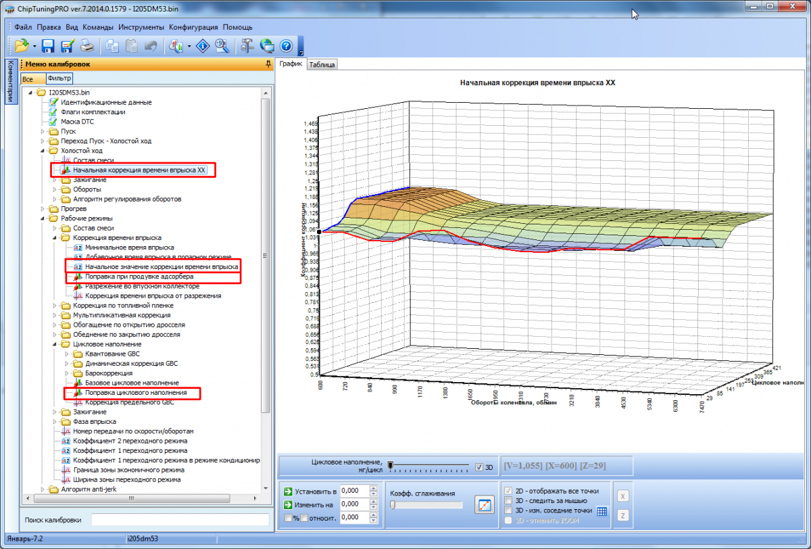
Task: Pin the Меню калибровок panel
Action: (x=269, y=64)
